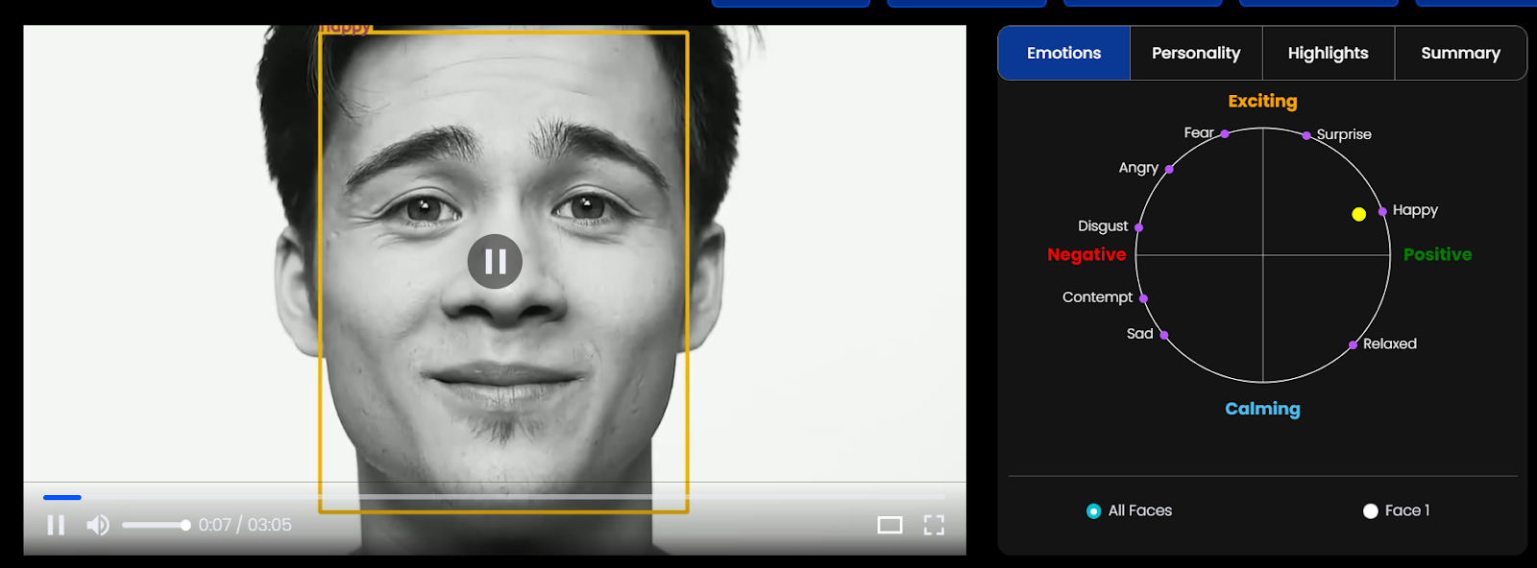Enter fullscreen with the corner-brackets icon

(934, 525)
